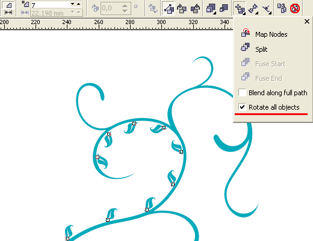Select Map Nodes in the popup
The image size is (313, 241).
pyautogui.click(x=264, y=34)
